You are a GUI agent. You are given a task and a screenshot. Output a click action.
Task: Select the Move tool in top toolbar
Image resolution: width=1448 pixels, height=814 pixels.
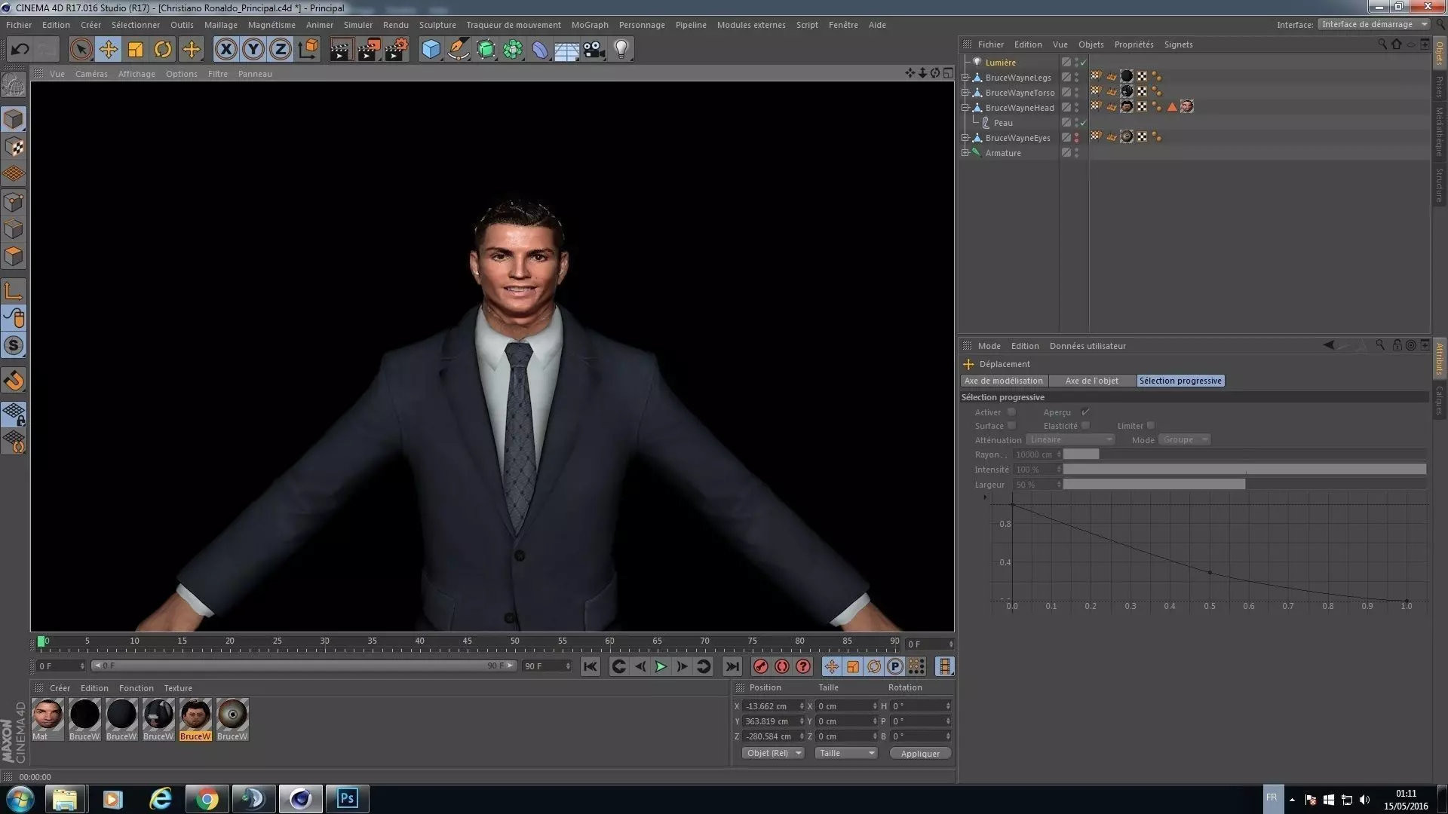108,50
